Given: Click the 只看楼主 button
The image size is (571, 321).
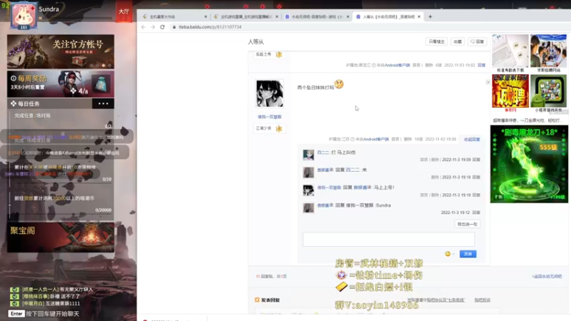Looking at the screenshot, I should [437, 42].
